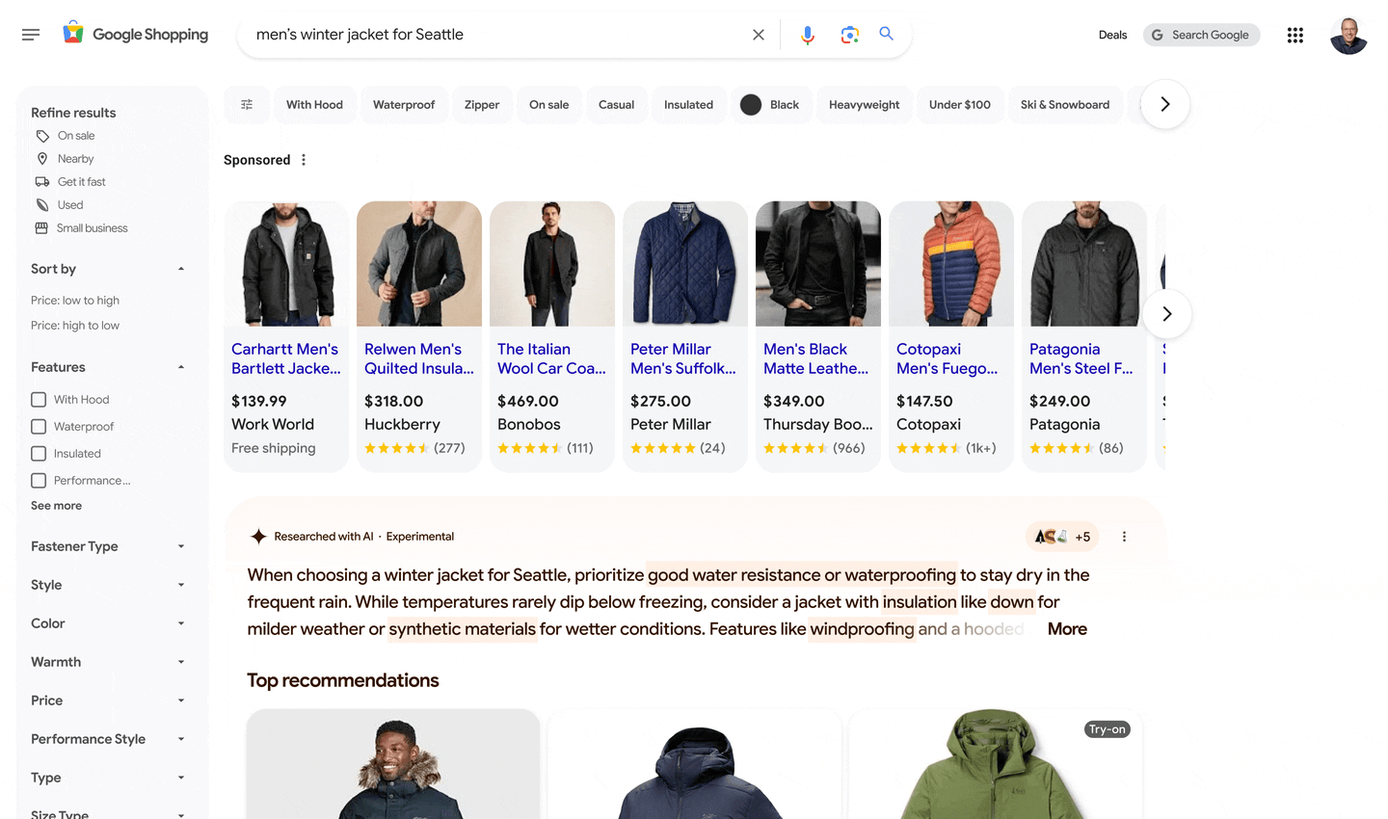The width and height of the screenshot is (1388, 819).
Task: Search by image with Lens icon
Action: coord(849,35)
